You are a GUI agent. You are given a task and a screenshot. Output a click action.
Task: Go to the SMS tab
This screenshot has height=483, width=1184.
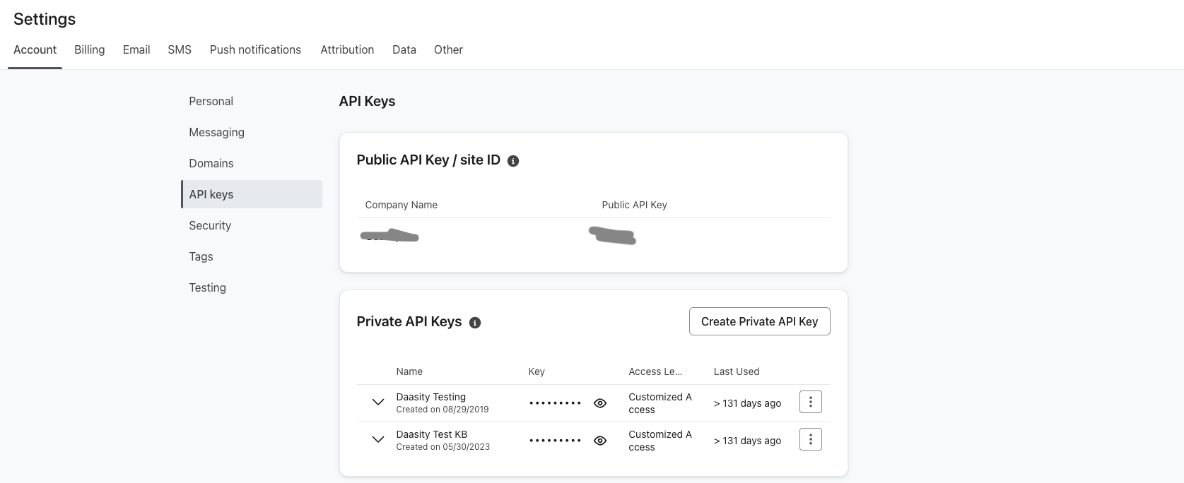pyautogui.click(x=180, y=49)
